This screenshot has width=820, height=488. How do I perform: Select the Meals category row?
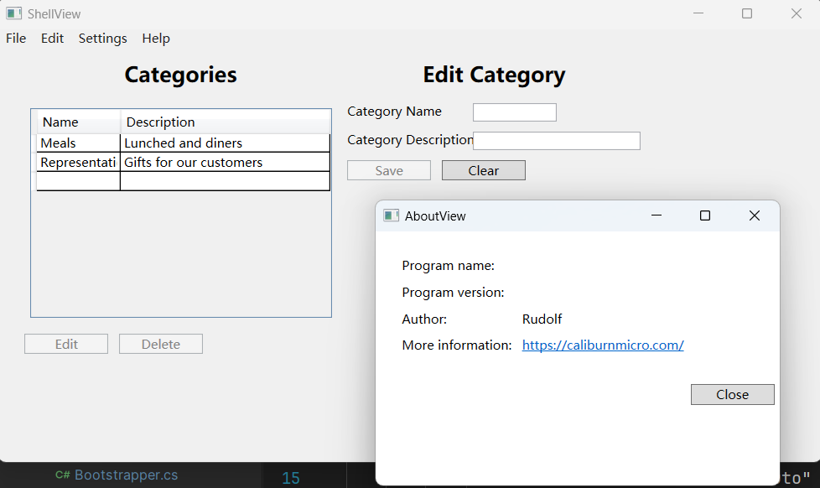(x=78, y=143)
